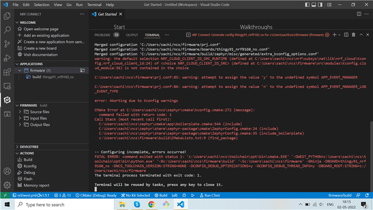Open the Terminal menu
The image size is (373, 210).
(94, 5)
